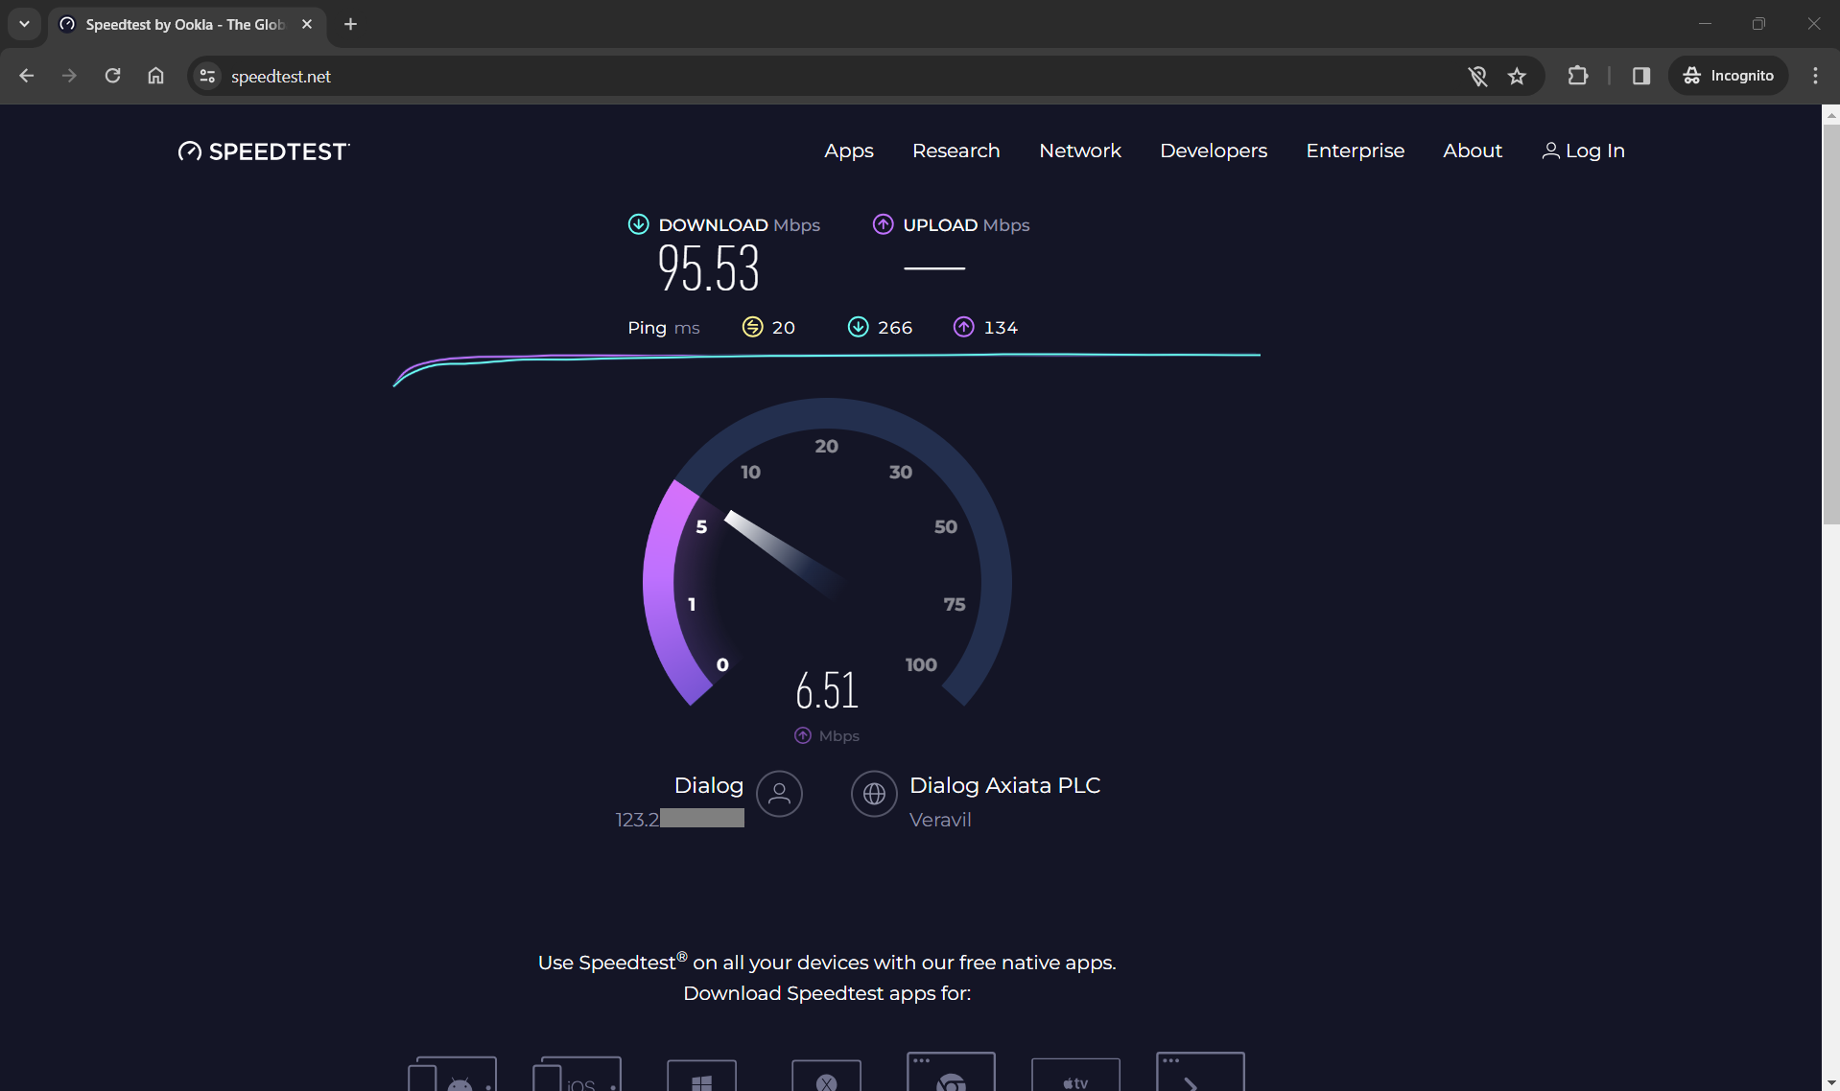Open the Research menu
This screenshot has height=1091, width=1840.
coord(955,151)
